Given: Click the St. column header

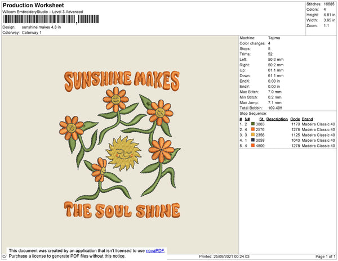Looking at the screenshot, I should click(261, 119).
